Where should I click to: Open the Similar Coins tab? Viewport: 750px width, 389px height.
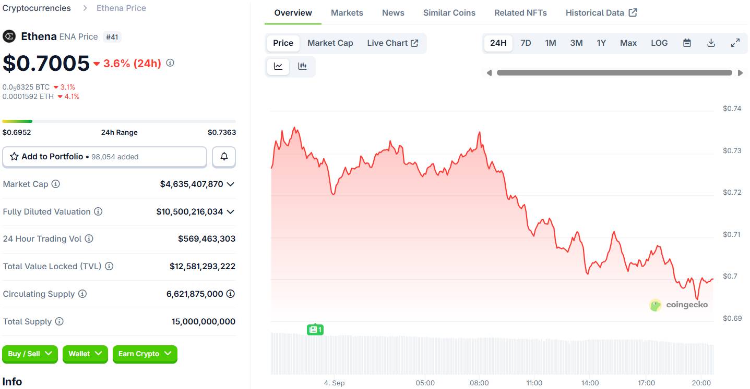(449, 12)
